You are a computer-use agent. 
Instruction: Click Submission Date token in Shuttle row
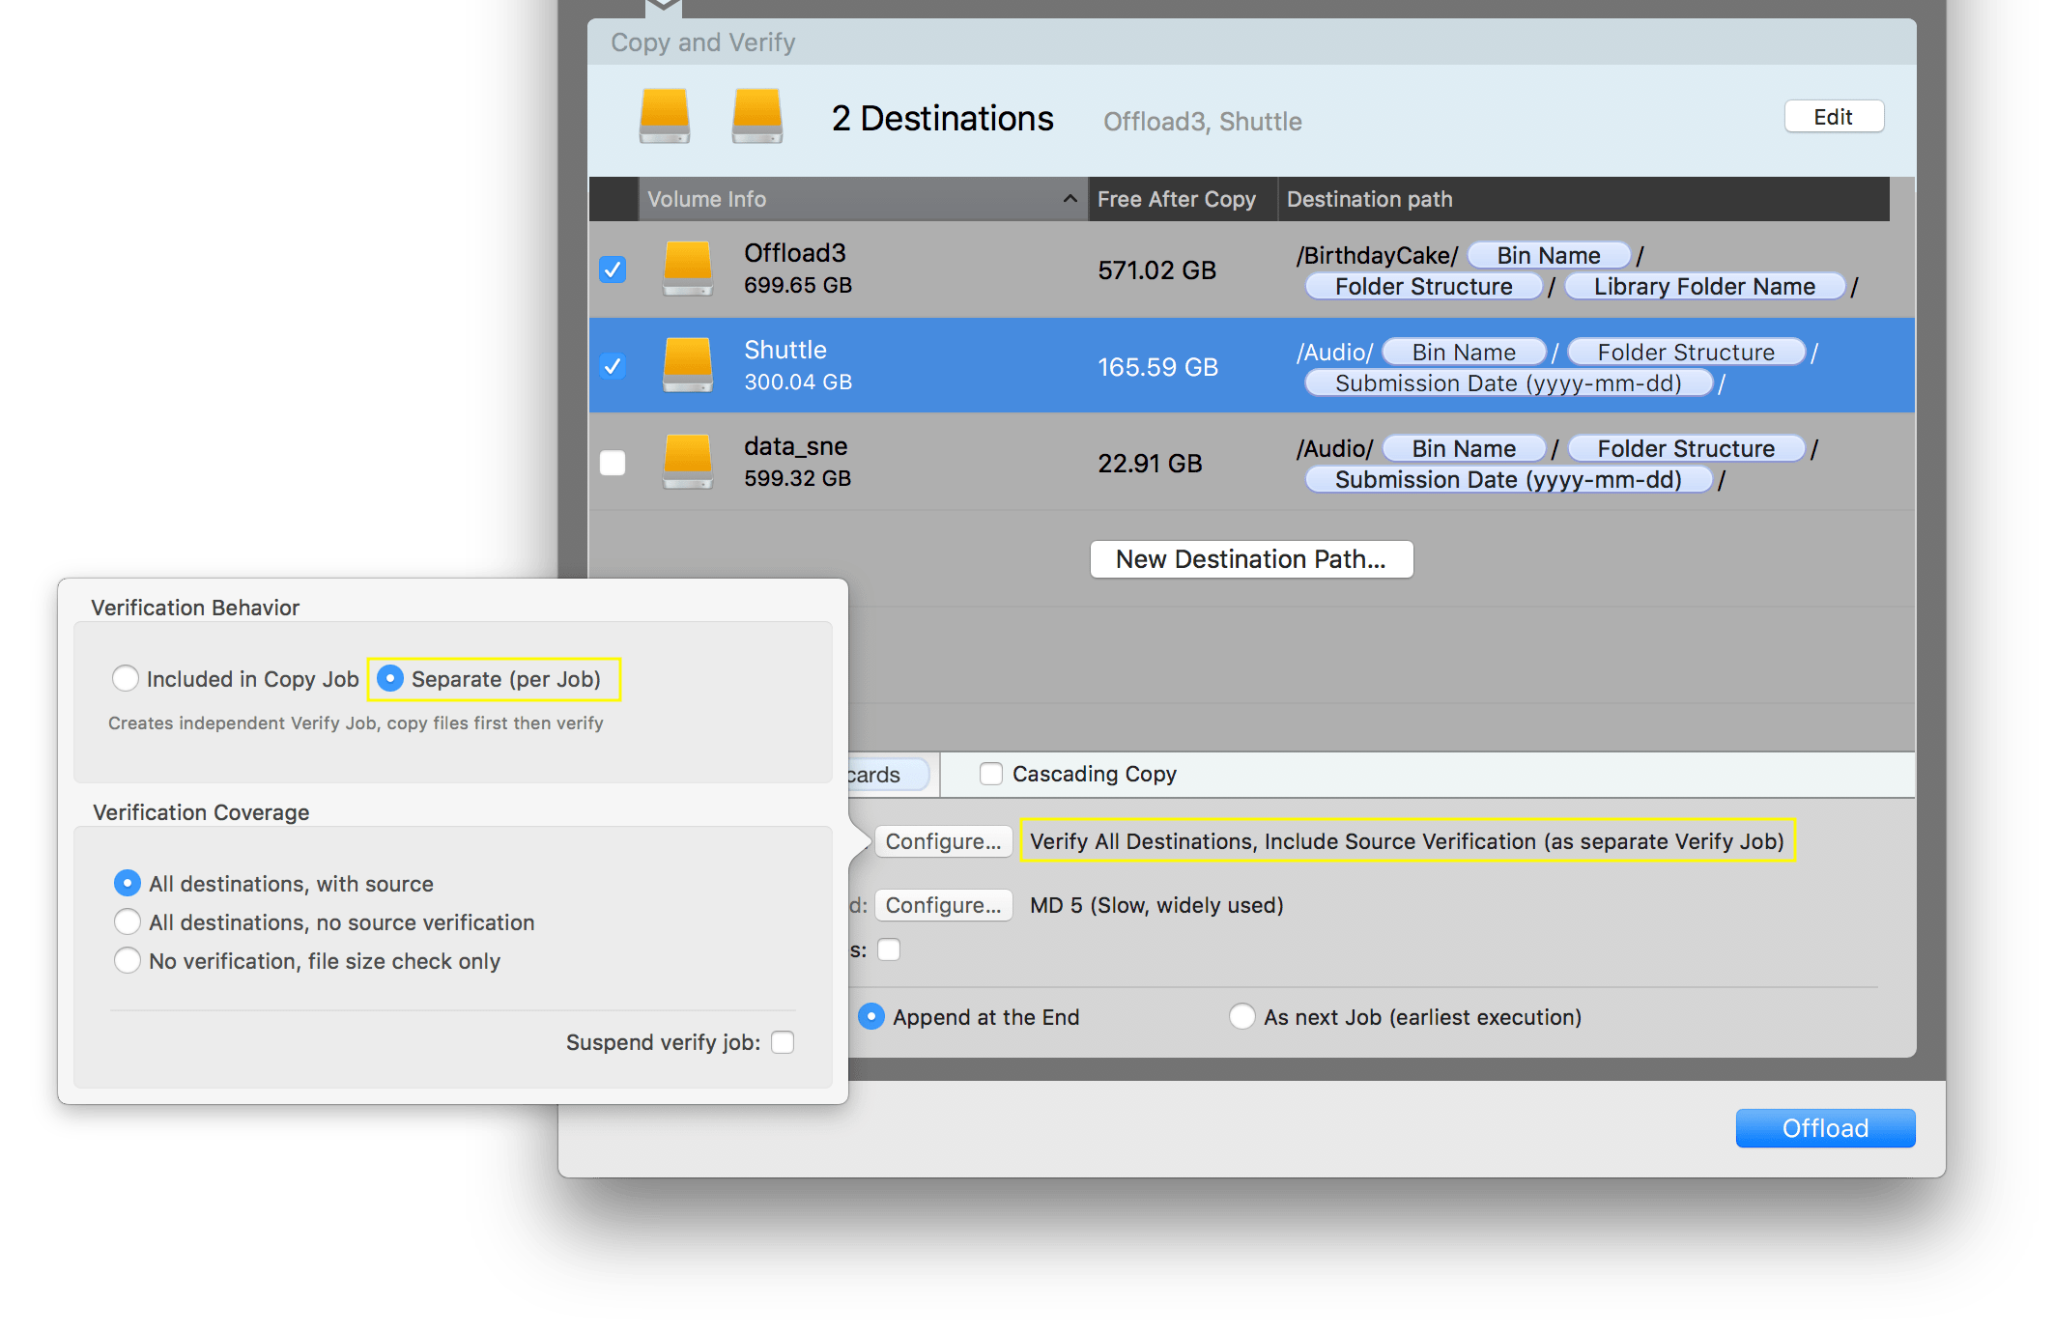[x=1508, y=383]
